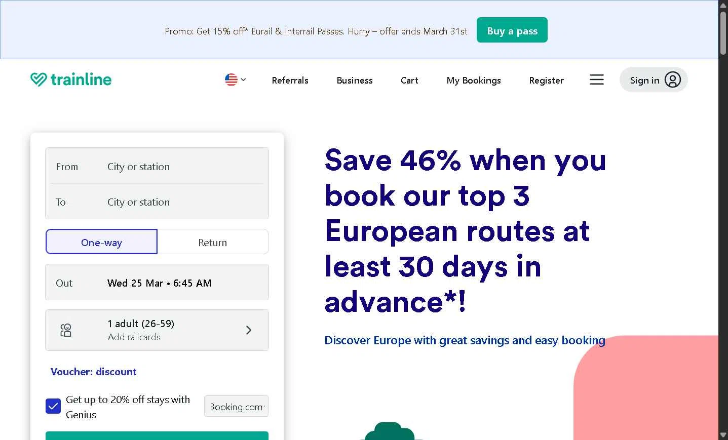
Task: Go to My Bookings
Action: tap(474, 80)
